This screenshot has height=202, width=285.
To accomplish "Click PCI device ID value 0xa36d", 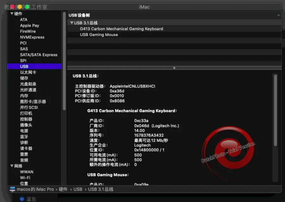I will pos(117,91).
